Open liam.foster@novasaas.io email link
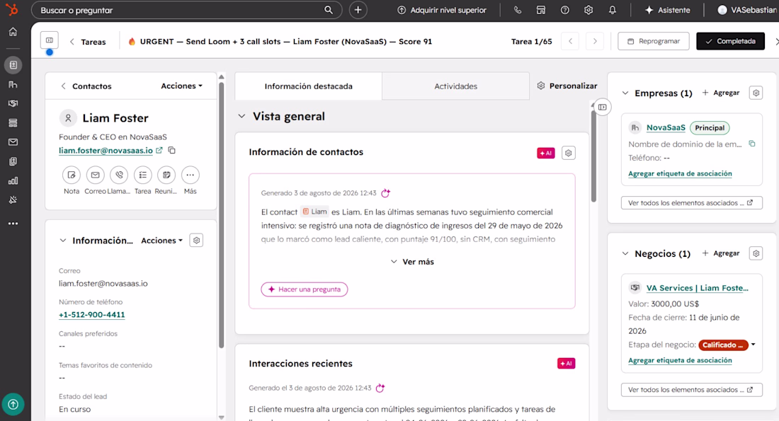 pyautogui.click(x=106, y=151)
